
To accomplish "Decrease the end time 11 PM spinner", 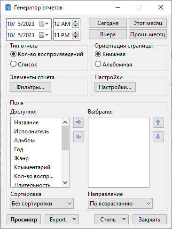I will [76, 37].
